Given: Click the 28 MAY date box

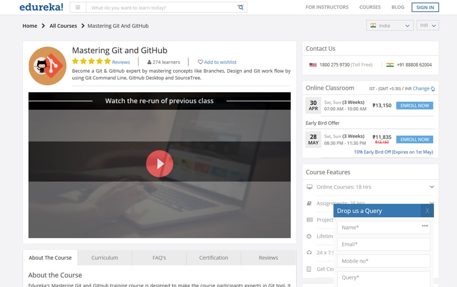Looking at the screenshot, I should pos(313,139).
